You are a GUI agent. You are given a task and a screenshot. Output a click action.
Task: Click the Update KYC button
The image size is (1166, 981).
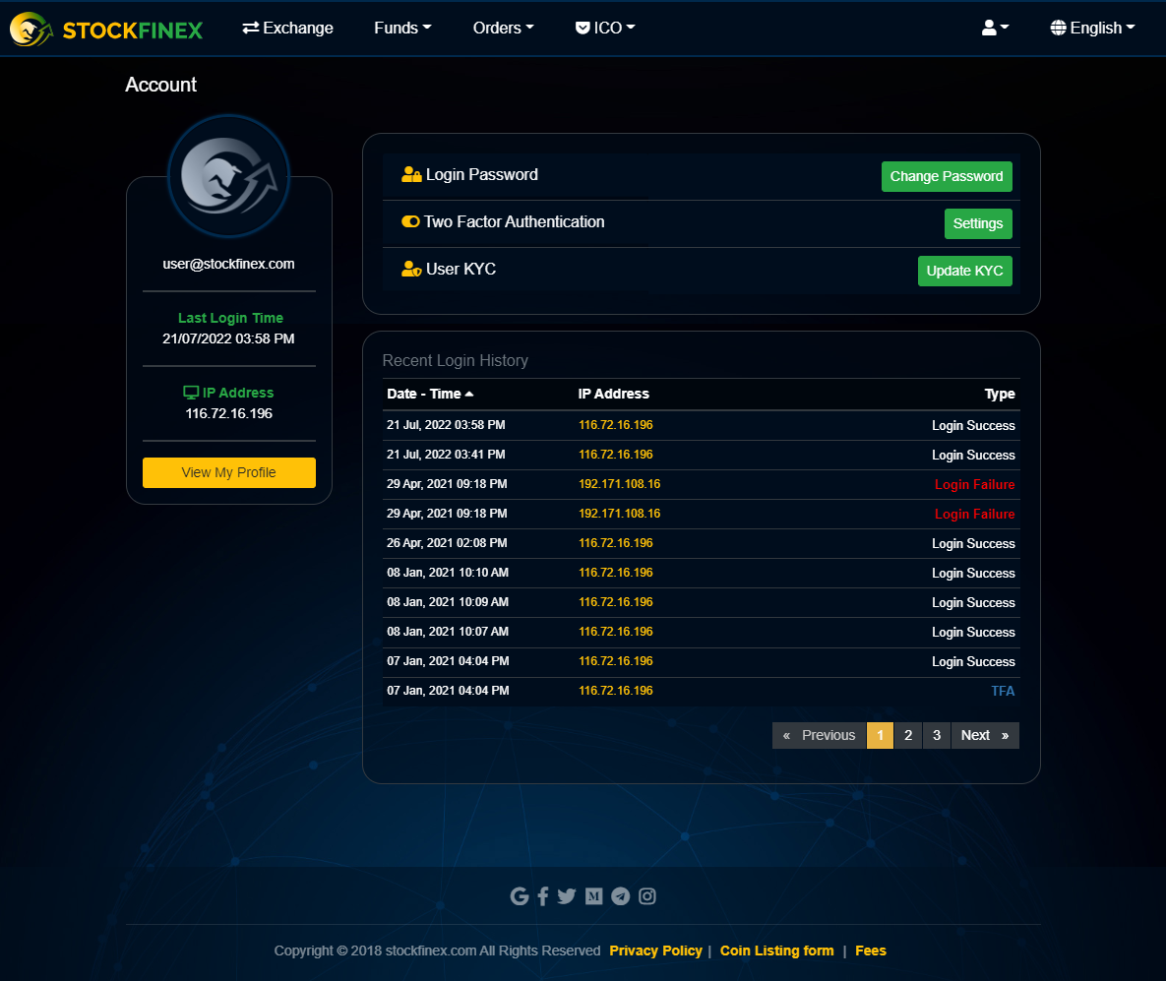(x=965, y=271)
